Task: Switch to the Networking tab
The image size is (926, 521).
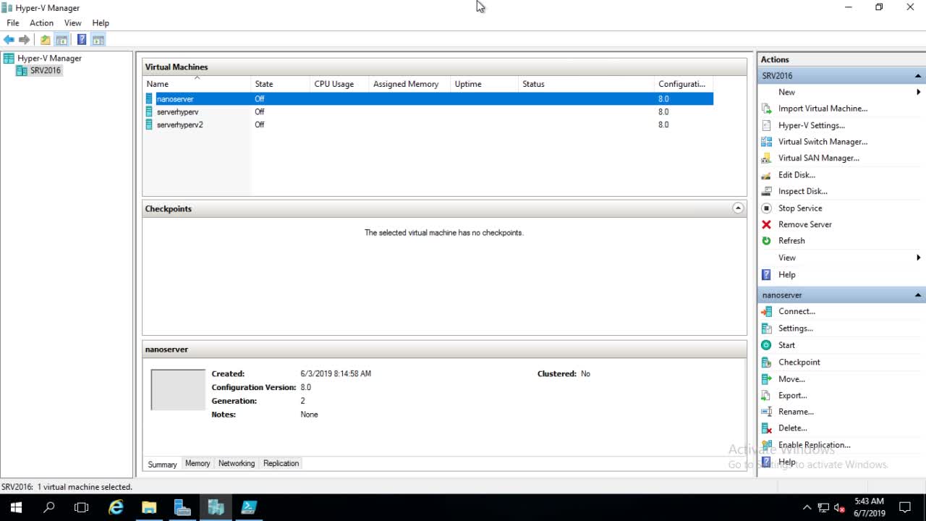Action: [237, 463]
